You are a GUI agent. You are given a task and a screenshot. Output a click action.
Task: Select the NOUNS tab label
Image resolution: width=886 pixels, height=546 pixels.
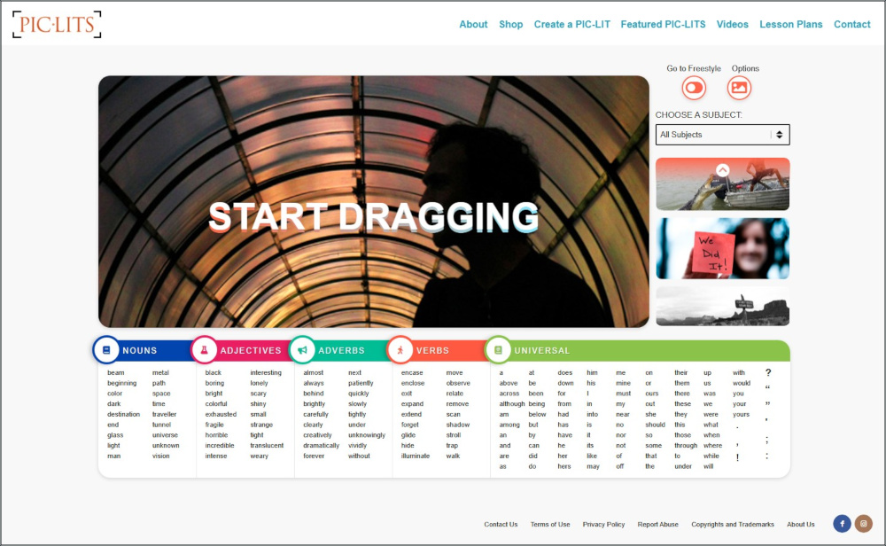point(140,350)
